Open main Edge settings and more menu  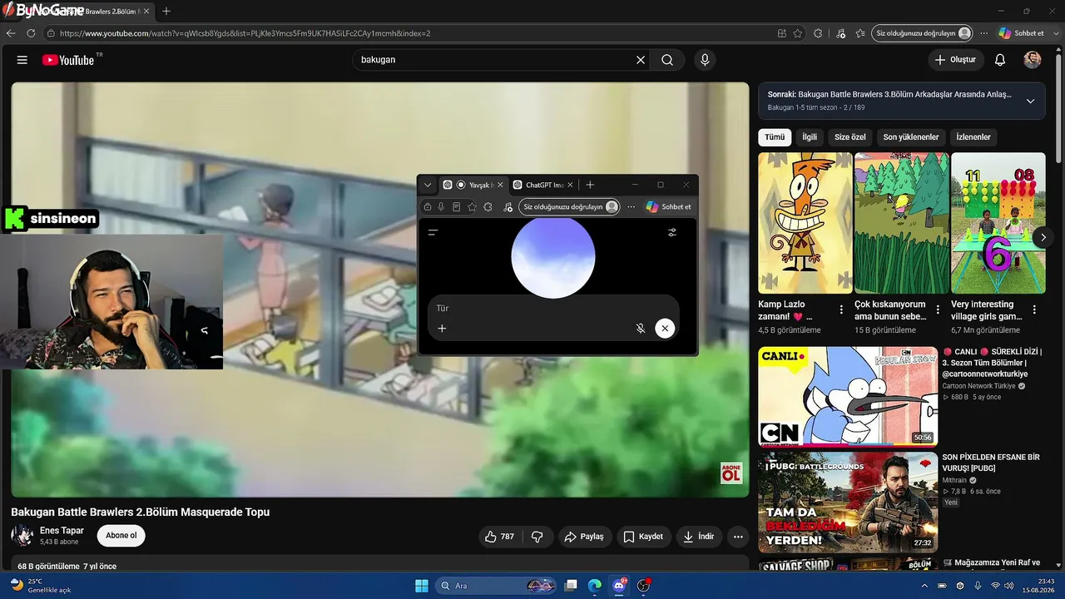984,33
